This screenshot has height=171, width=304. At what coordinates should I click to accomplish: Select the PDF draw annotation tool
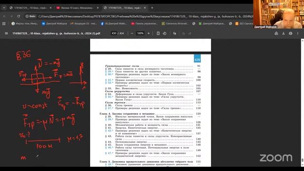pyautogui.click(x=175, y=33)
